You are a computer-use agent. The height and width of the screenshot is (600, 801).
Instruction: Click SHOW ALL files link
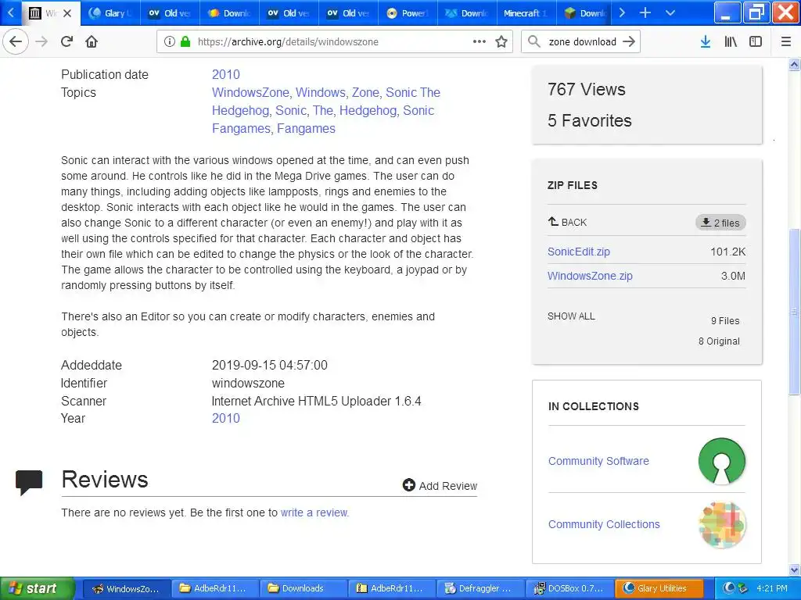(571, 316)
